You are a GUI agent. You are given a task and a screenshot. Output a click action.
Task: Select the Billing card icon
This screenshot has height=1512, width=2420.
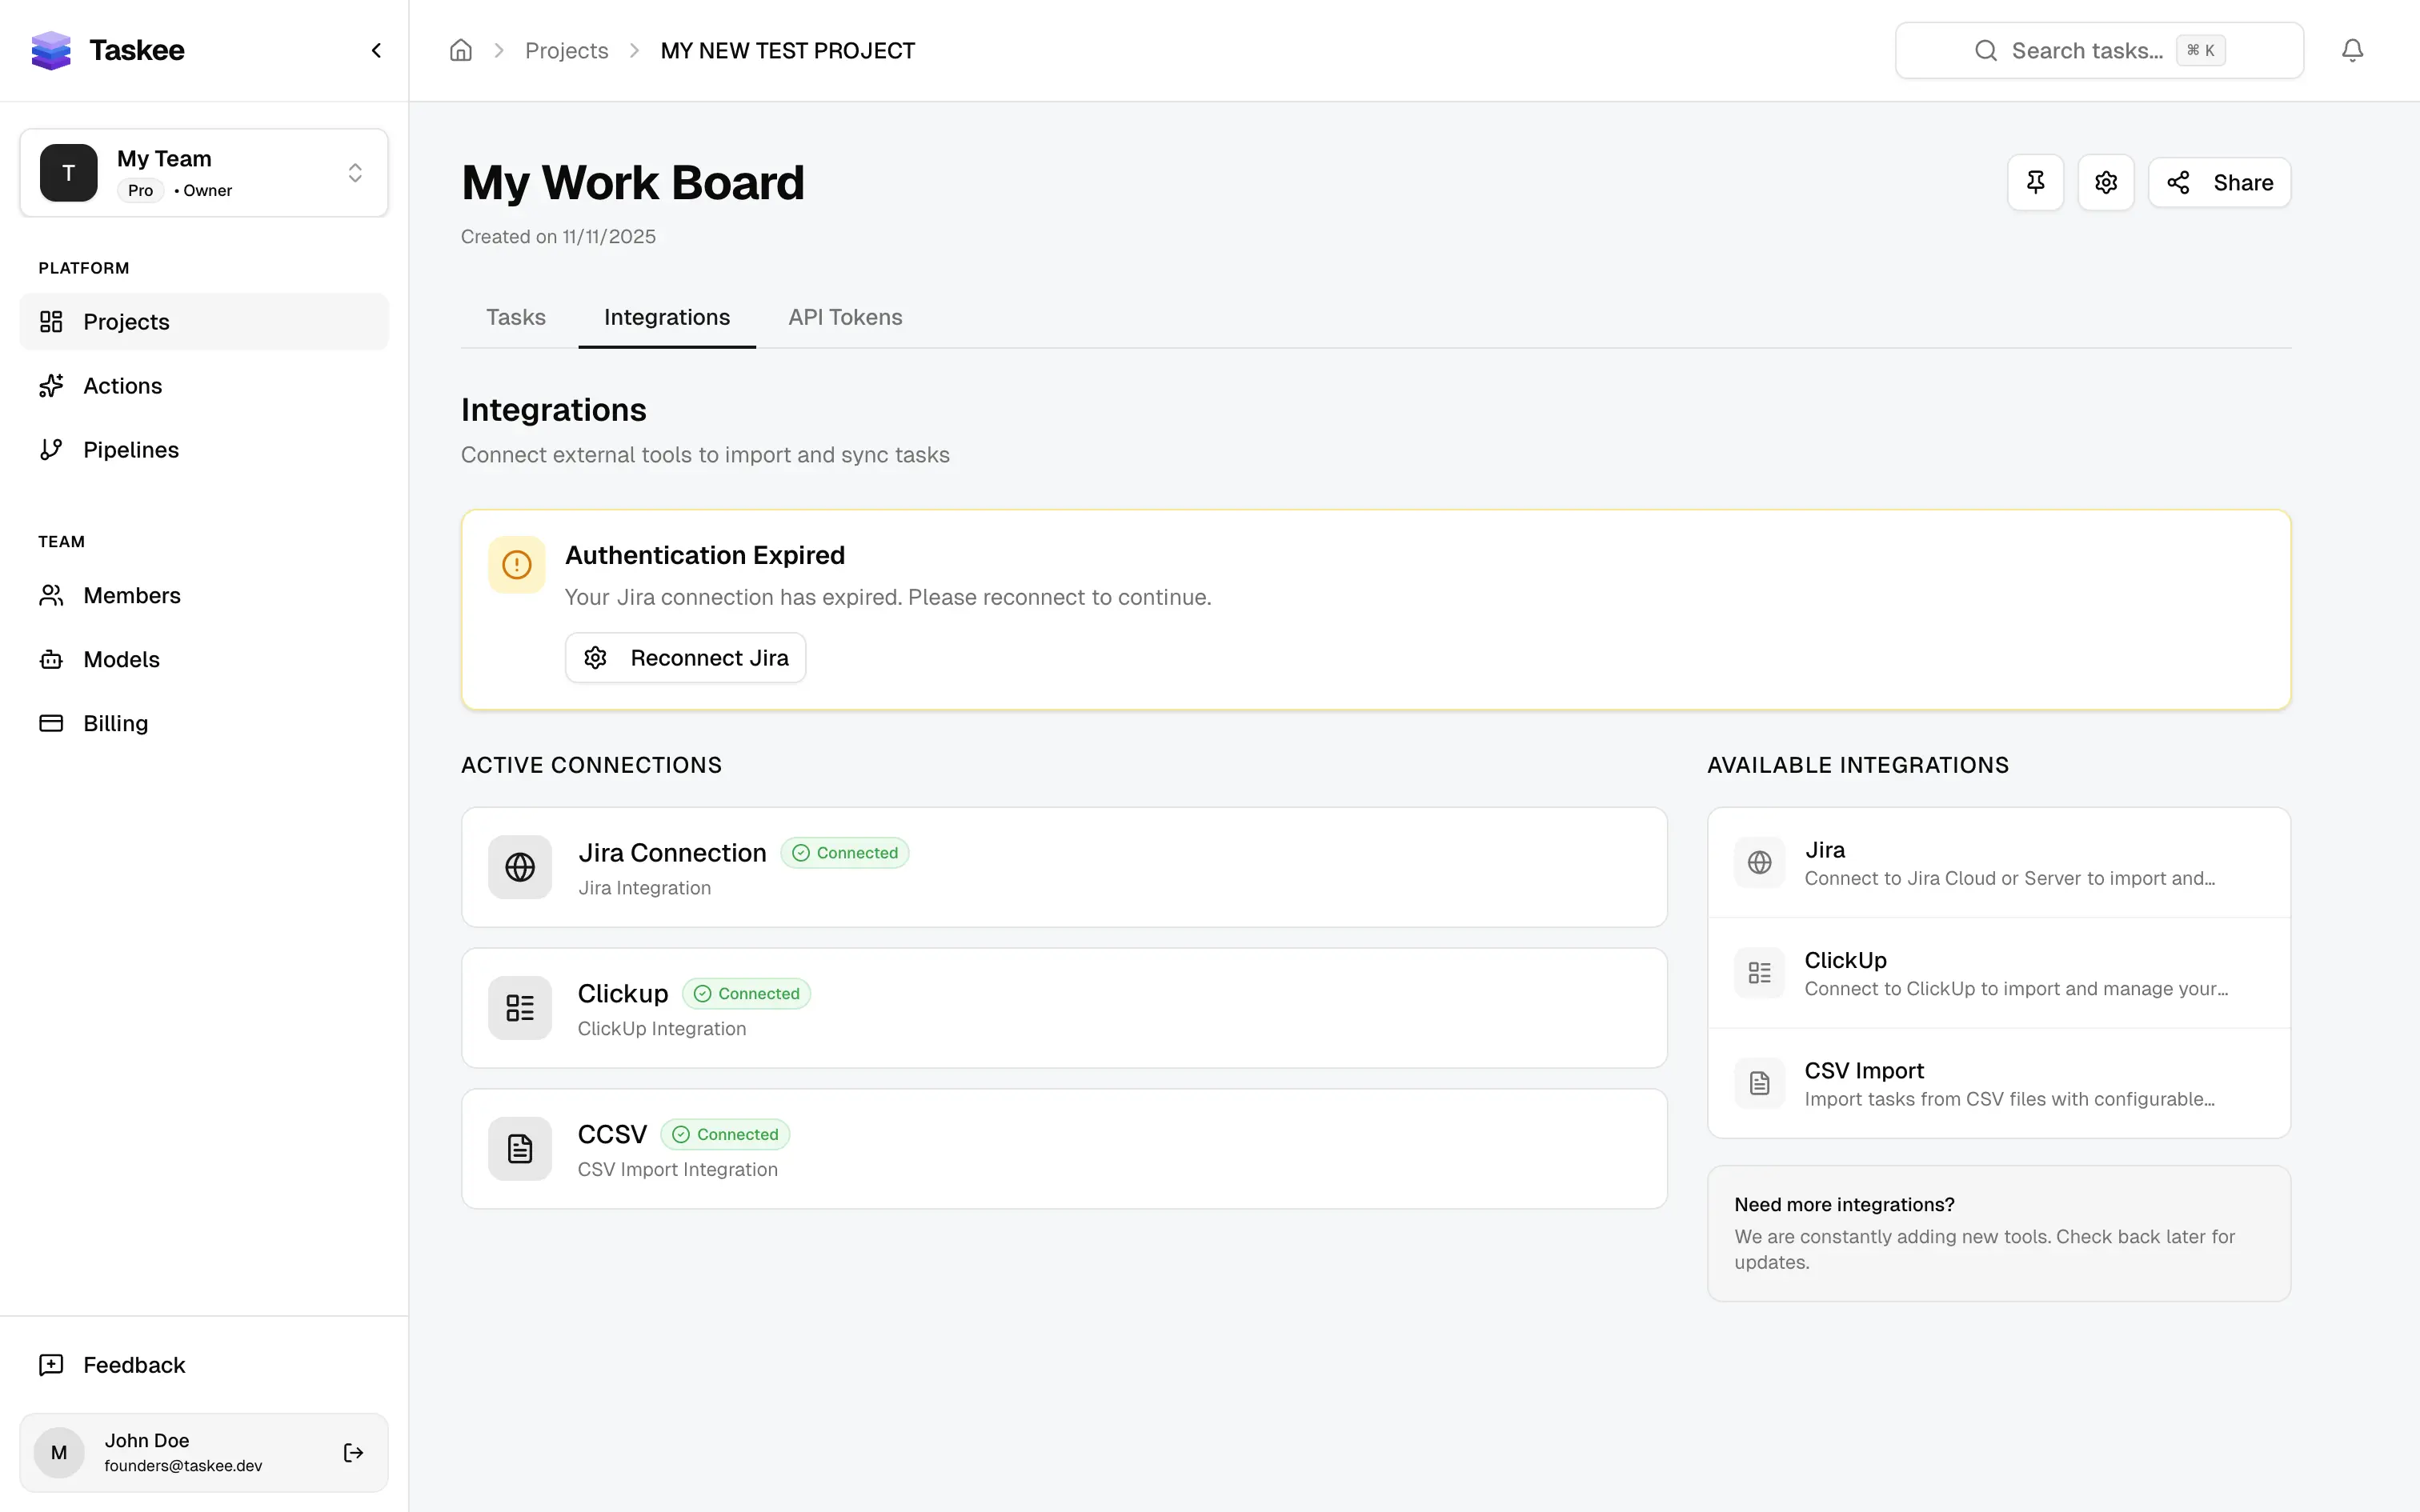(52, 722)
